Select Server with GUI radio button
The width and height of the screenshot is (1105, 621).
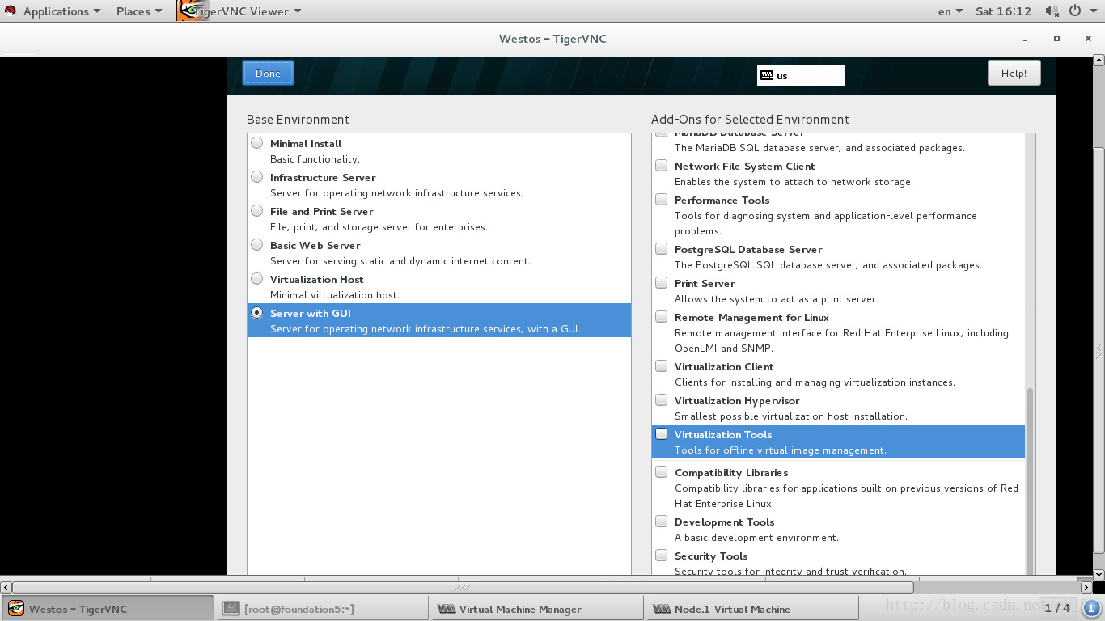(x=256, y=313)
